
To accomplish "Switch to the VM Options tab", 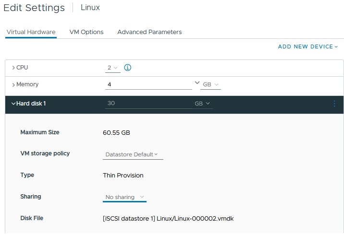I will point(86,32).
